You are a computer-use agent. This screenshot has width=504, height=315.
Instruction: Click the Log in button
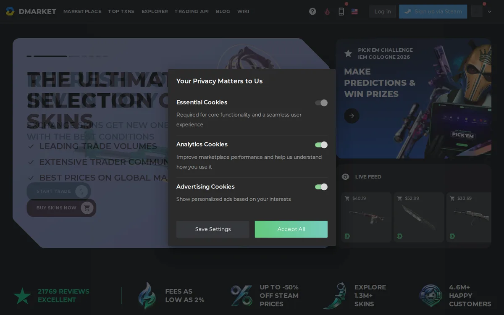coord(383,11)
